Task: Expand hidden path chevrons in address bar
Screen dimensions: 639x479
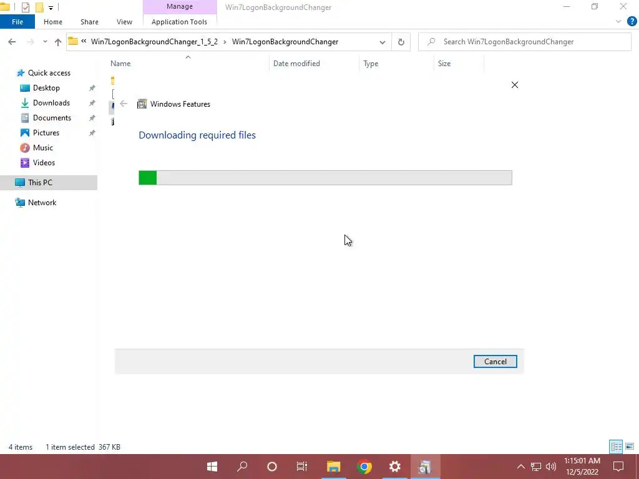Action: click(x=84, y=41)
